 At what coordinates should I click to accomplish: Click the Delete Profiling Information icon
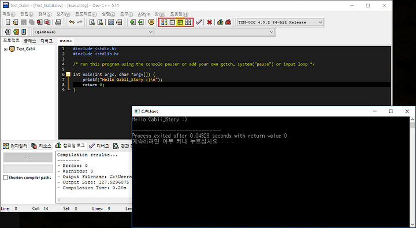click(x=228, y=23)
